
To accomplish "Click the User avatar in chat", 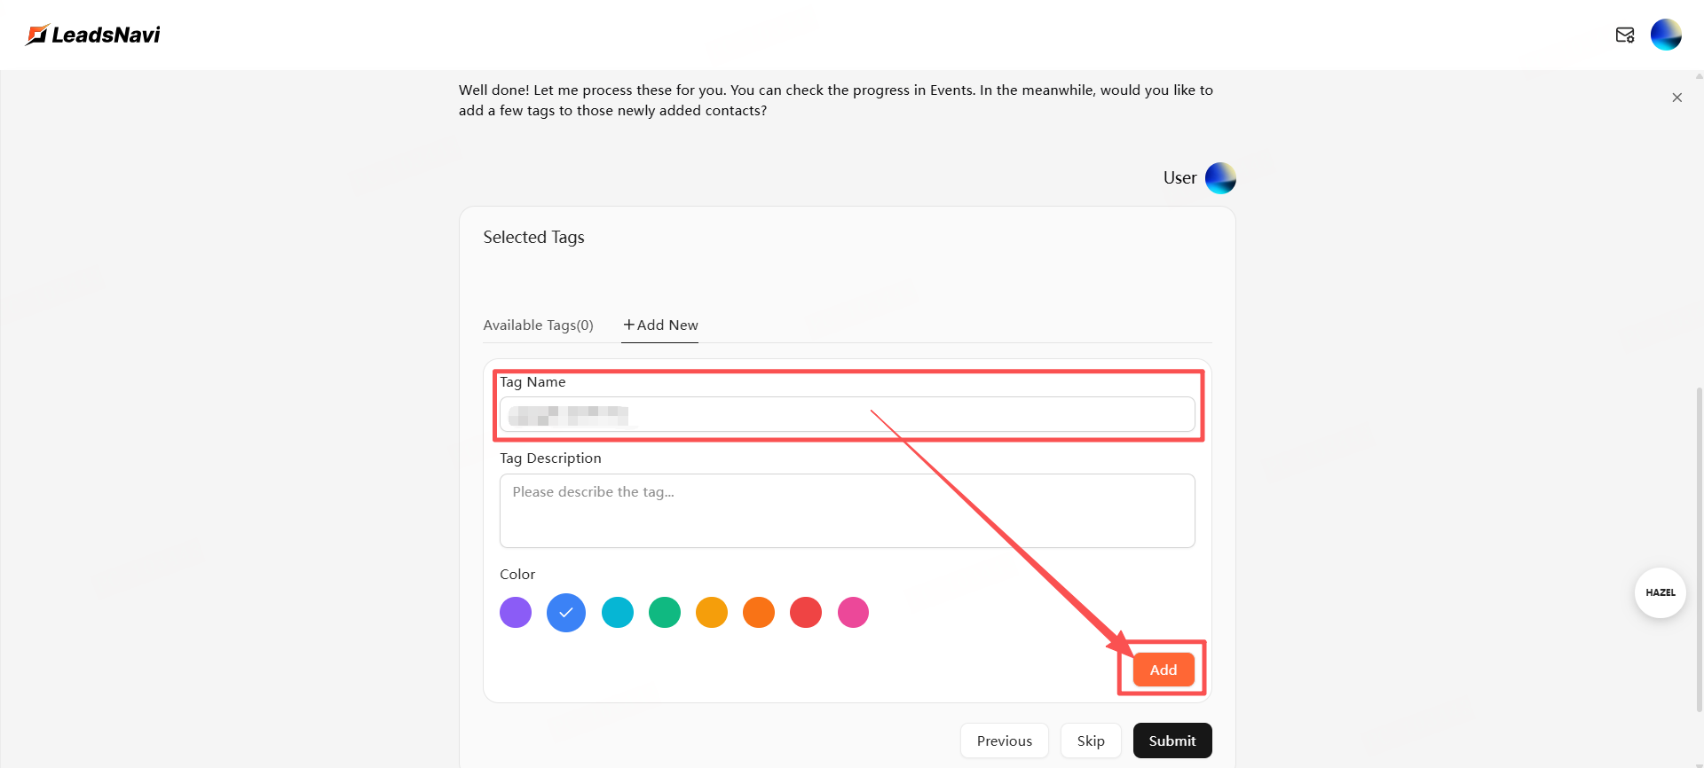I will 1219,178.
